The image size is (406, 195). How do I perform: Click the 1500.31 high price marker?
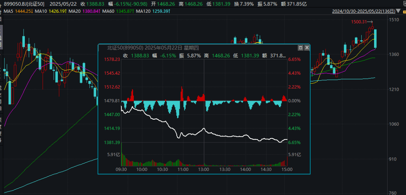(359, 22)
